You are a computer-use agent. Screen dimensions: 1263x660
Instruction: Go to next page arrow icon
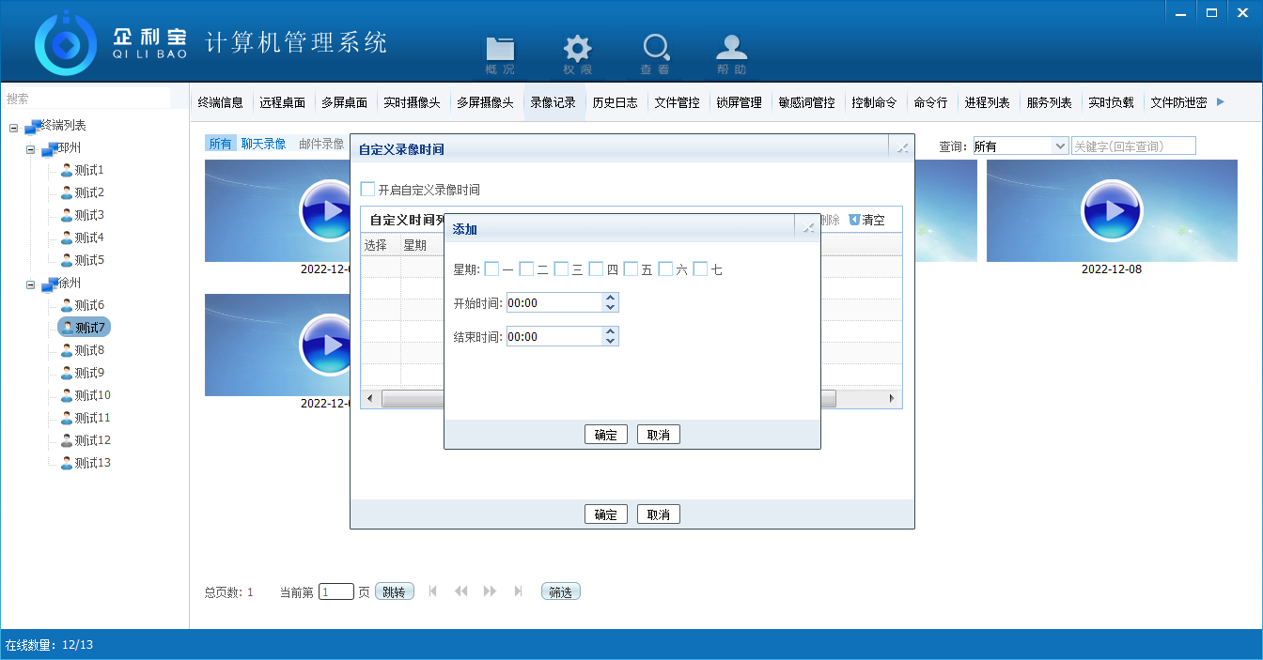click(490, 591)
